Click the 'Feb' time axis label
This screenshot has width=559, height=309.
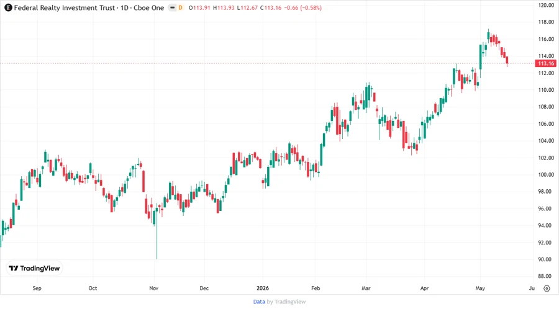coord(316,289)
